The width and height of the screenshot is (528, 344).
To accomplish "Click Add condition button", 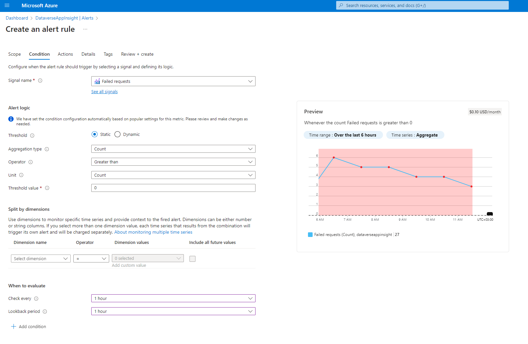I will 29,326.
